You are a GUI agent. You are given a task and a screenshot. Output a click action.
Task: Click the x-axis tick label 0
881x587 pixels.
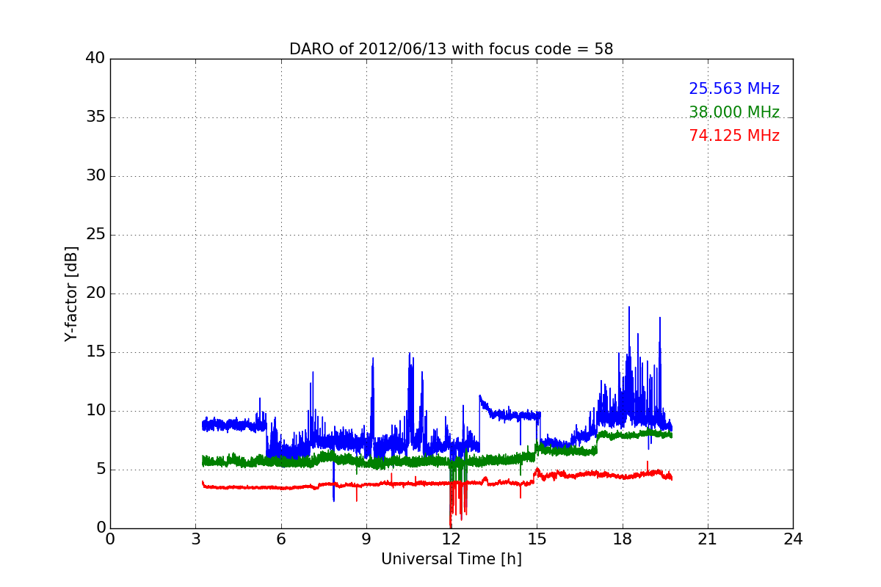coord(110,539)
